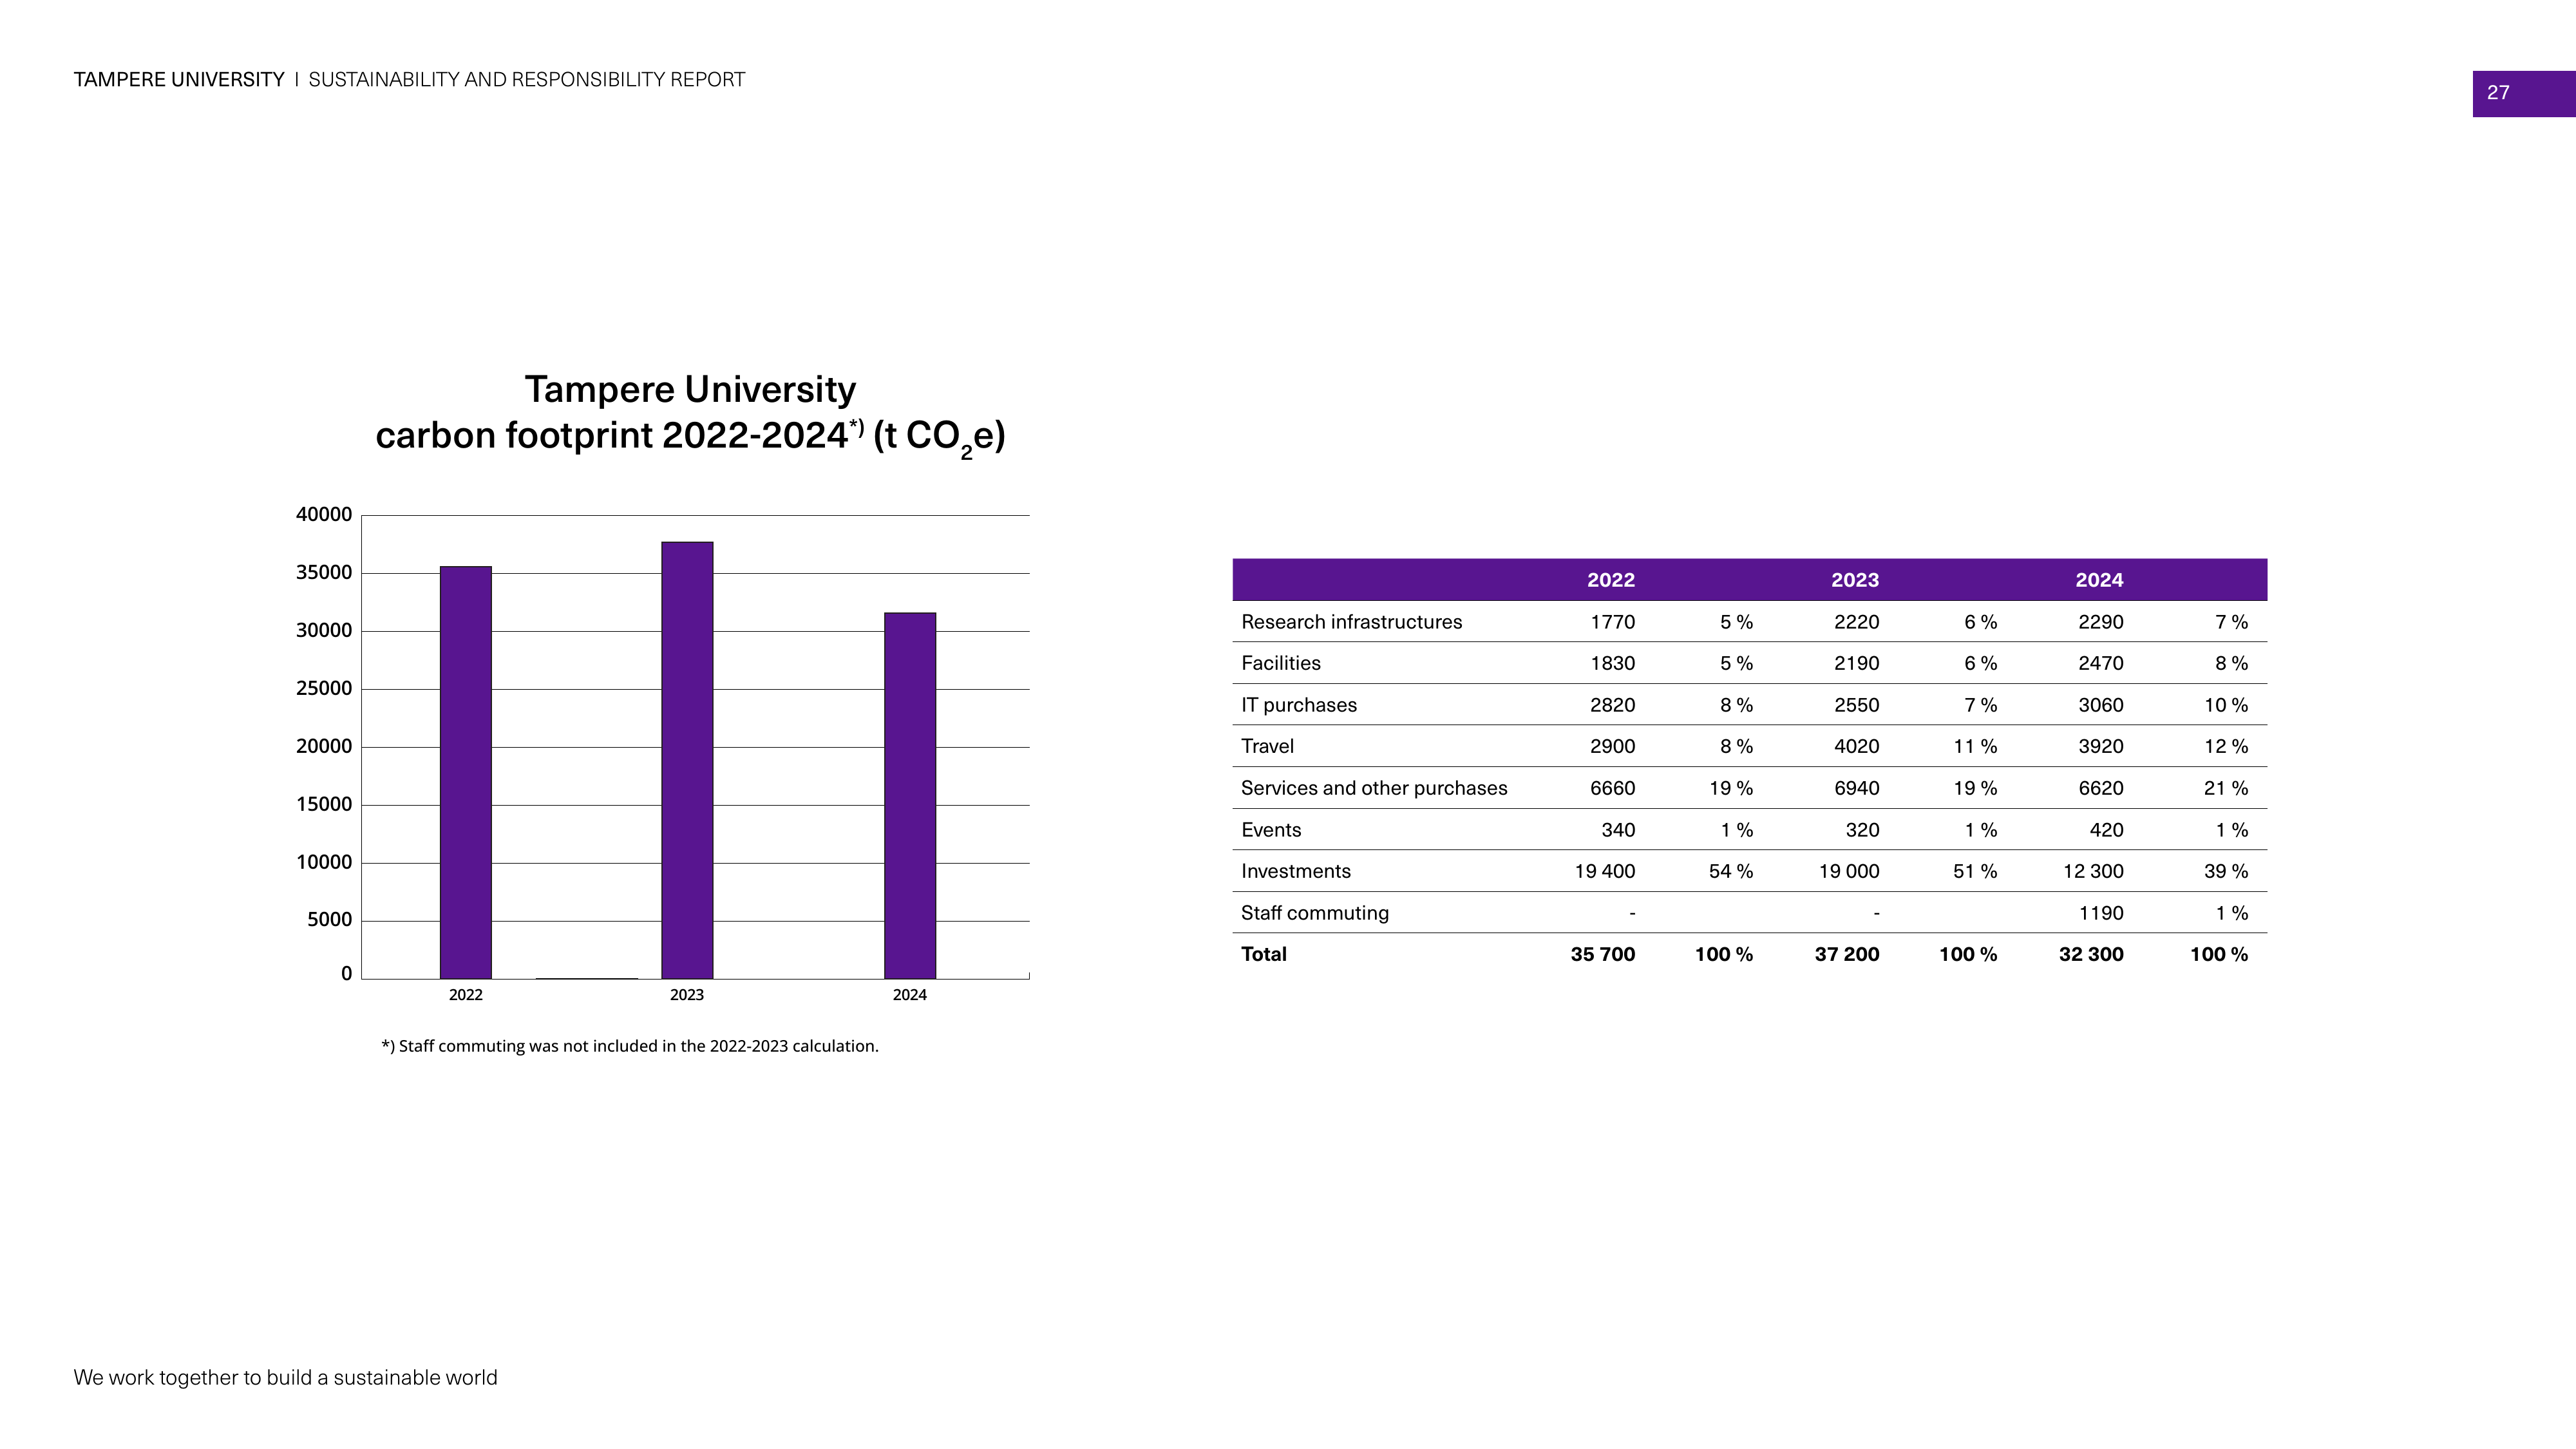The image size is (2576, 1449).
Task: Click the staff commuting footnote below chart
Action: (630, 1046)
